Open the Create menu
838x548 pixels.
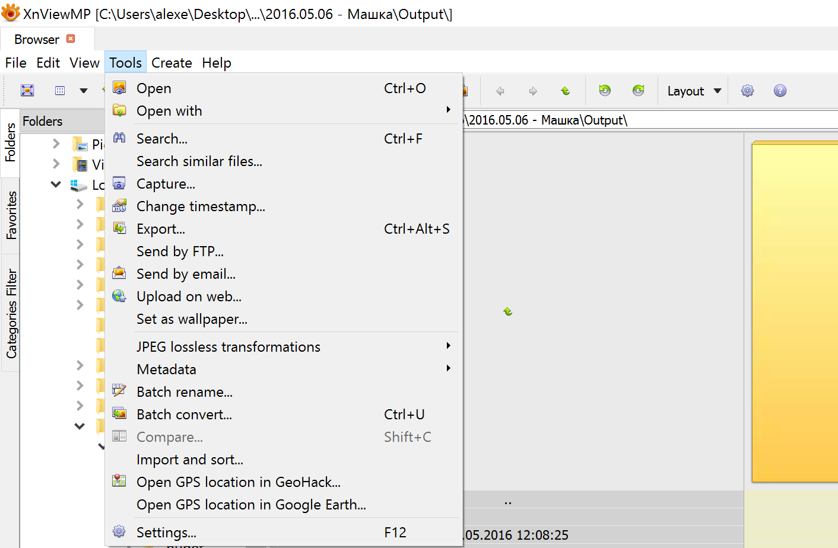point(172,63)
